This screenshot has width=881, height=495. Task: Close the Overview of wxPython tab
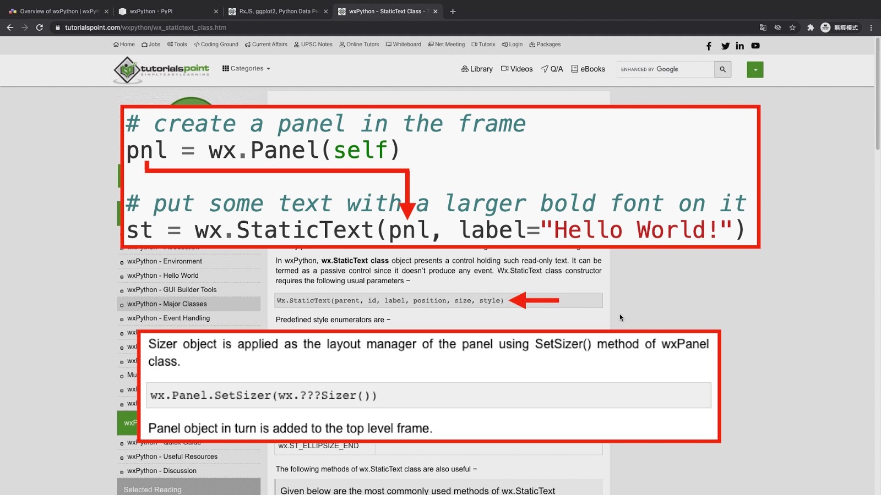(x=106, y=11)
